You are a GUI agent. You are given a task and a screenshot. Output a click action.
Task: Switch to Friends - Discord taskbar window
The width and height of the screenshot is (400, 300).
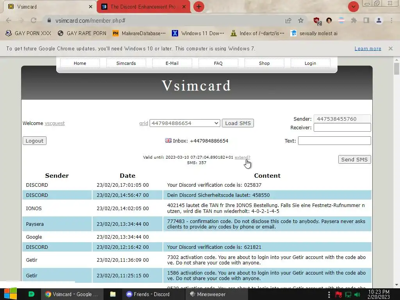coord(153,294)
